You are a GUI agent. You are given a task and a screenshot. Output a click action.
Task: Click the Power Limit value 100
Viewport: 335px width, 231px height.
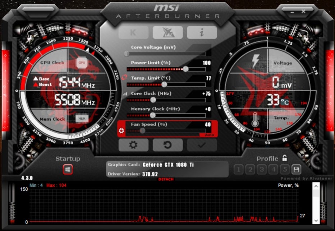(207, 63)
